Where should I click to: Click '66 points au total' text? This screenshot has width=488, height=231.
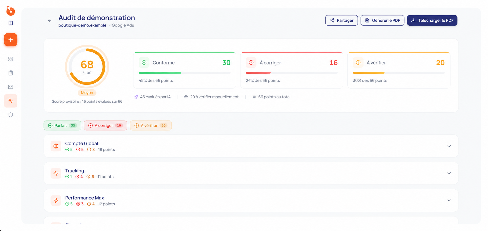(274, 97)
